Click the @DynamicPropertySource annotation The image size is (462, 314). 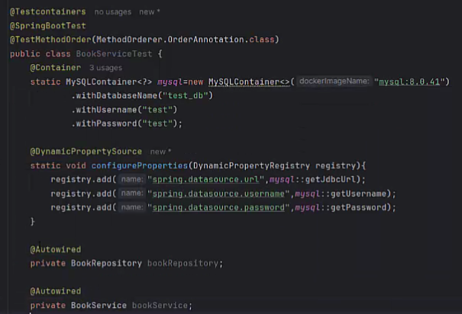pyautogui.click(x=86, y=152)
